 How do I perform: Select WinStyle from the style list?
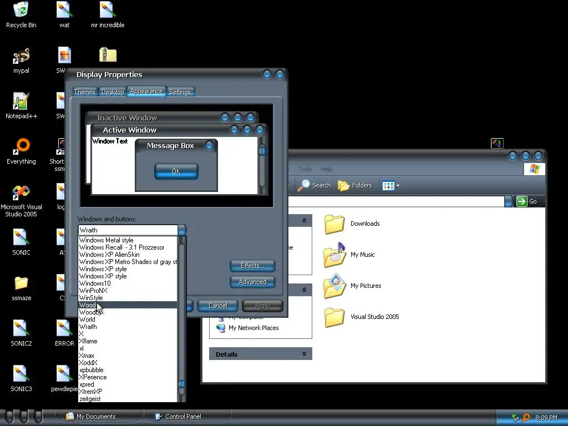[128, 298]
